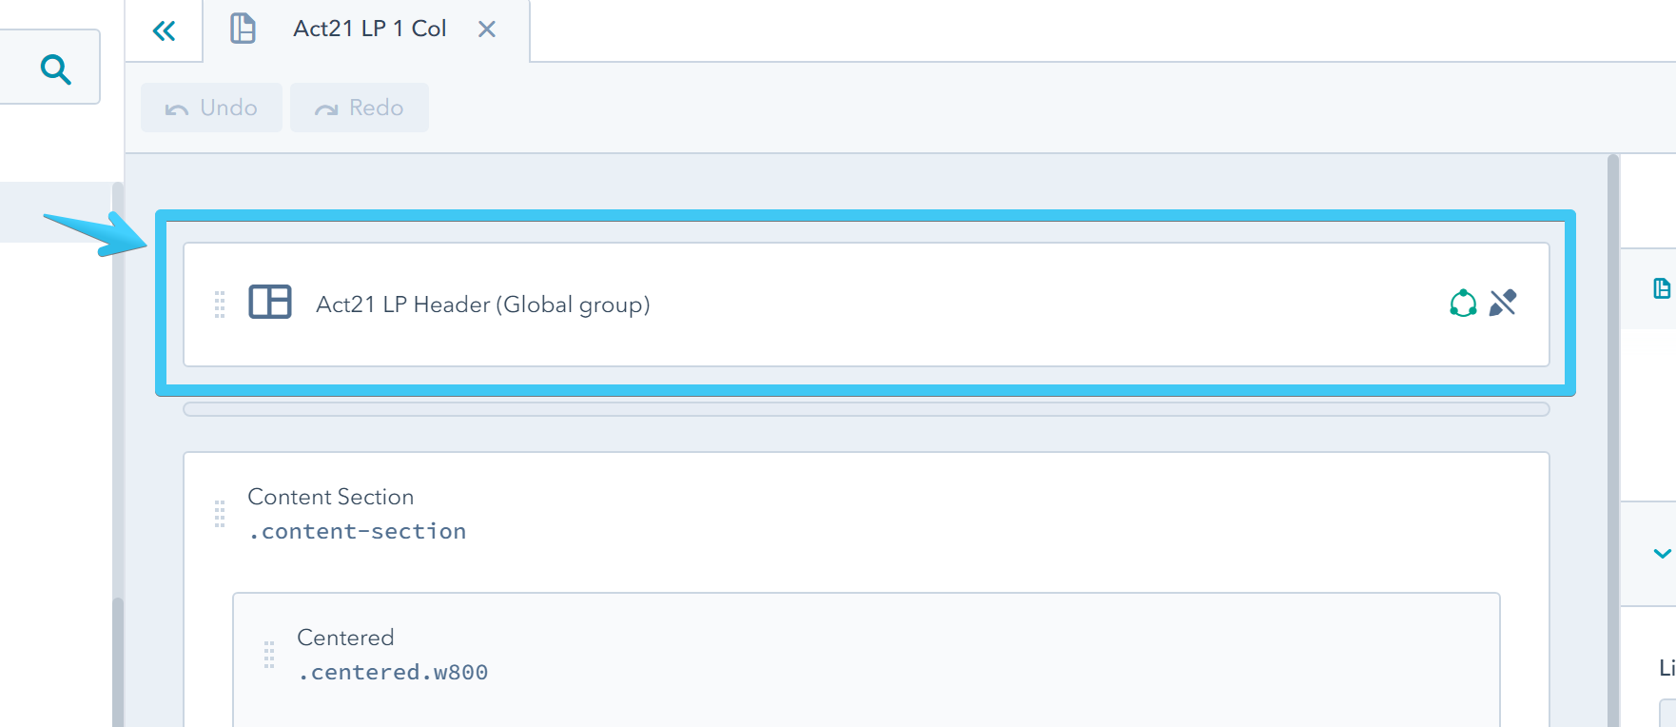
Task: Select the .centered.w800 class text
Action: tap(393, 672)
